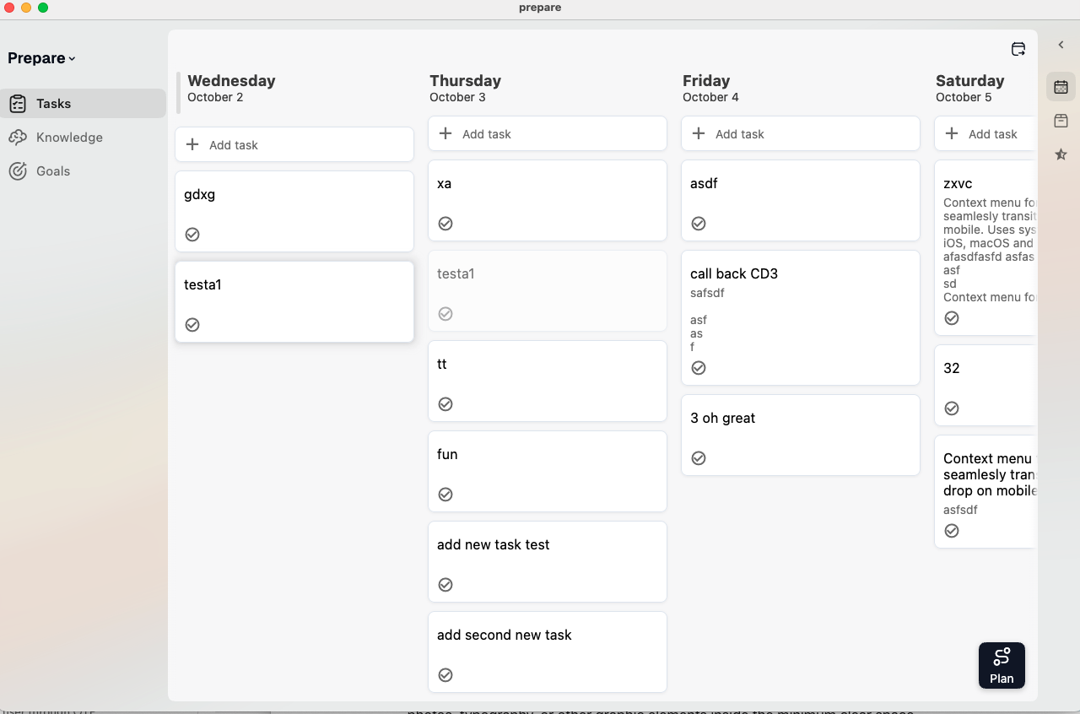Click the Plan button

[x=1002, y=665]
